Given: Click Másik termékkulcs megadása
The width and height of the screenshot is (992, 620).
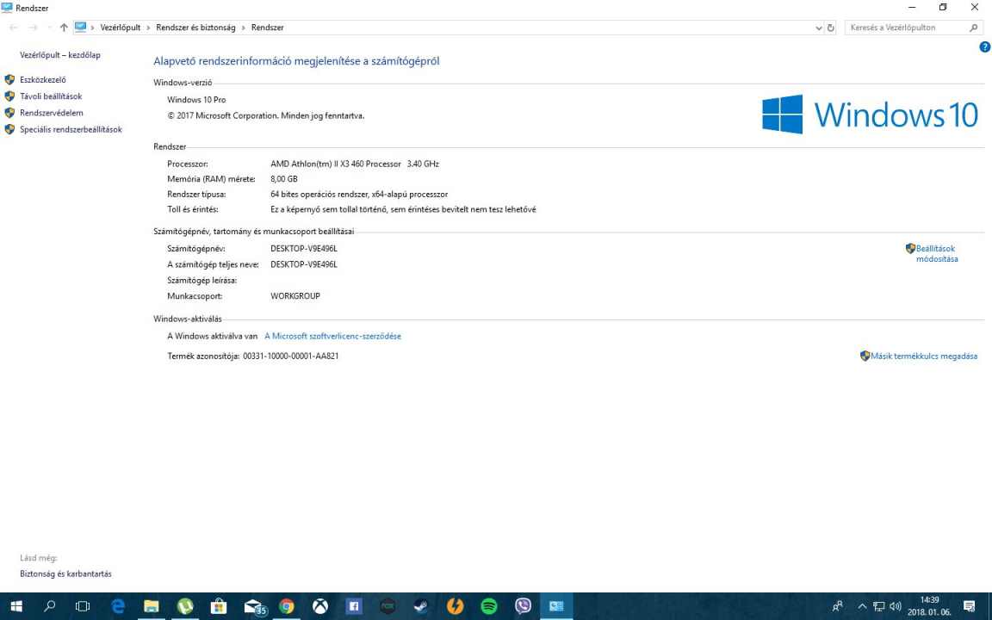Looking at the screenshot, I should (x=924, y=356).
